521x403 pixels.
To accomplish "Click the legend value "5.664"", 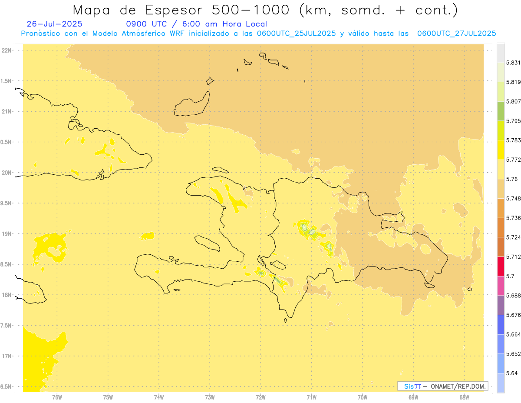I will click(x=513, y=334).
